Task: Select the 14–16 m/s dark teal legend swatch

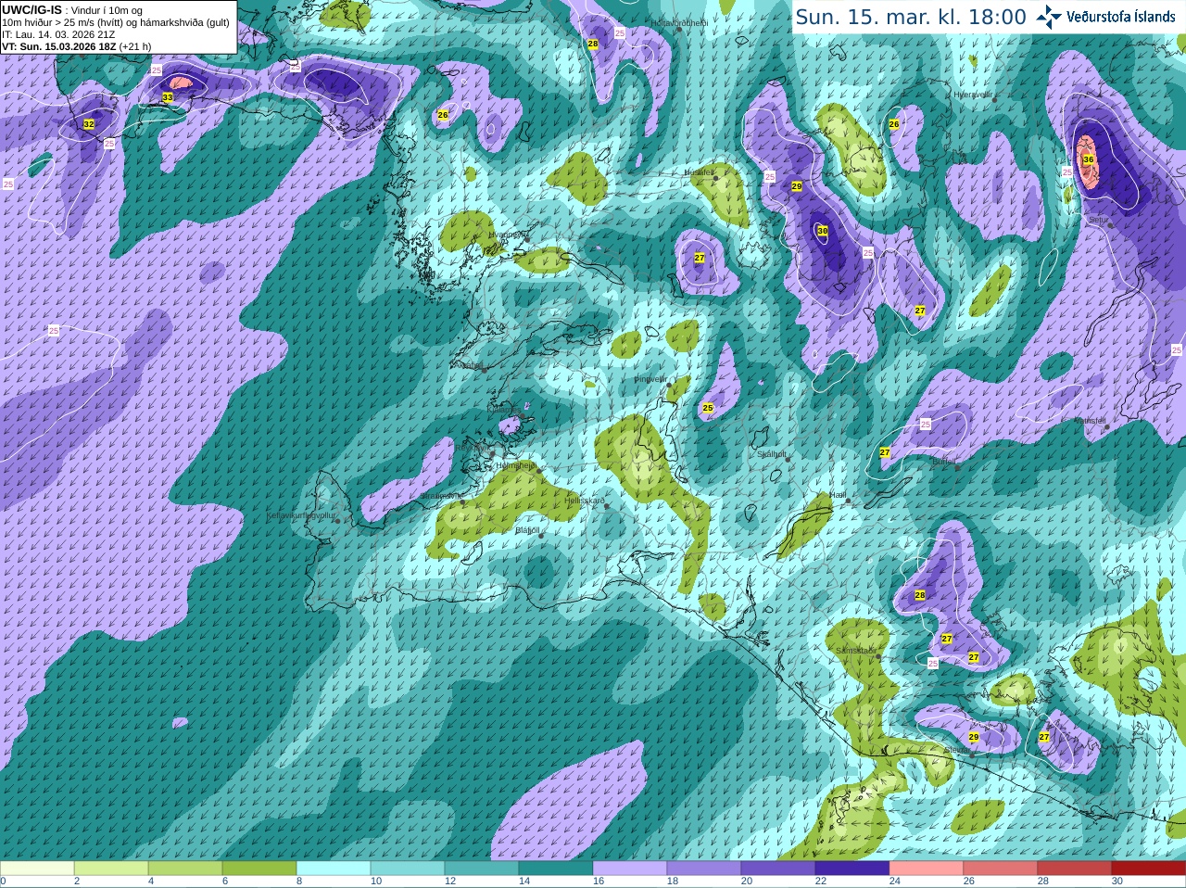Action: point(556,869)
